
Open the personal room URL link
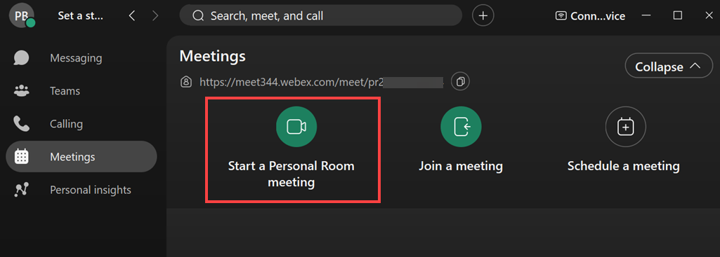point(321,83)
